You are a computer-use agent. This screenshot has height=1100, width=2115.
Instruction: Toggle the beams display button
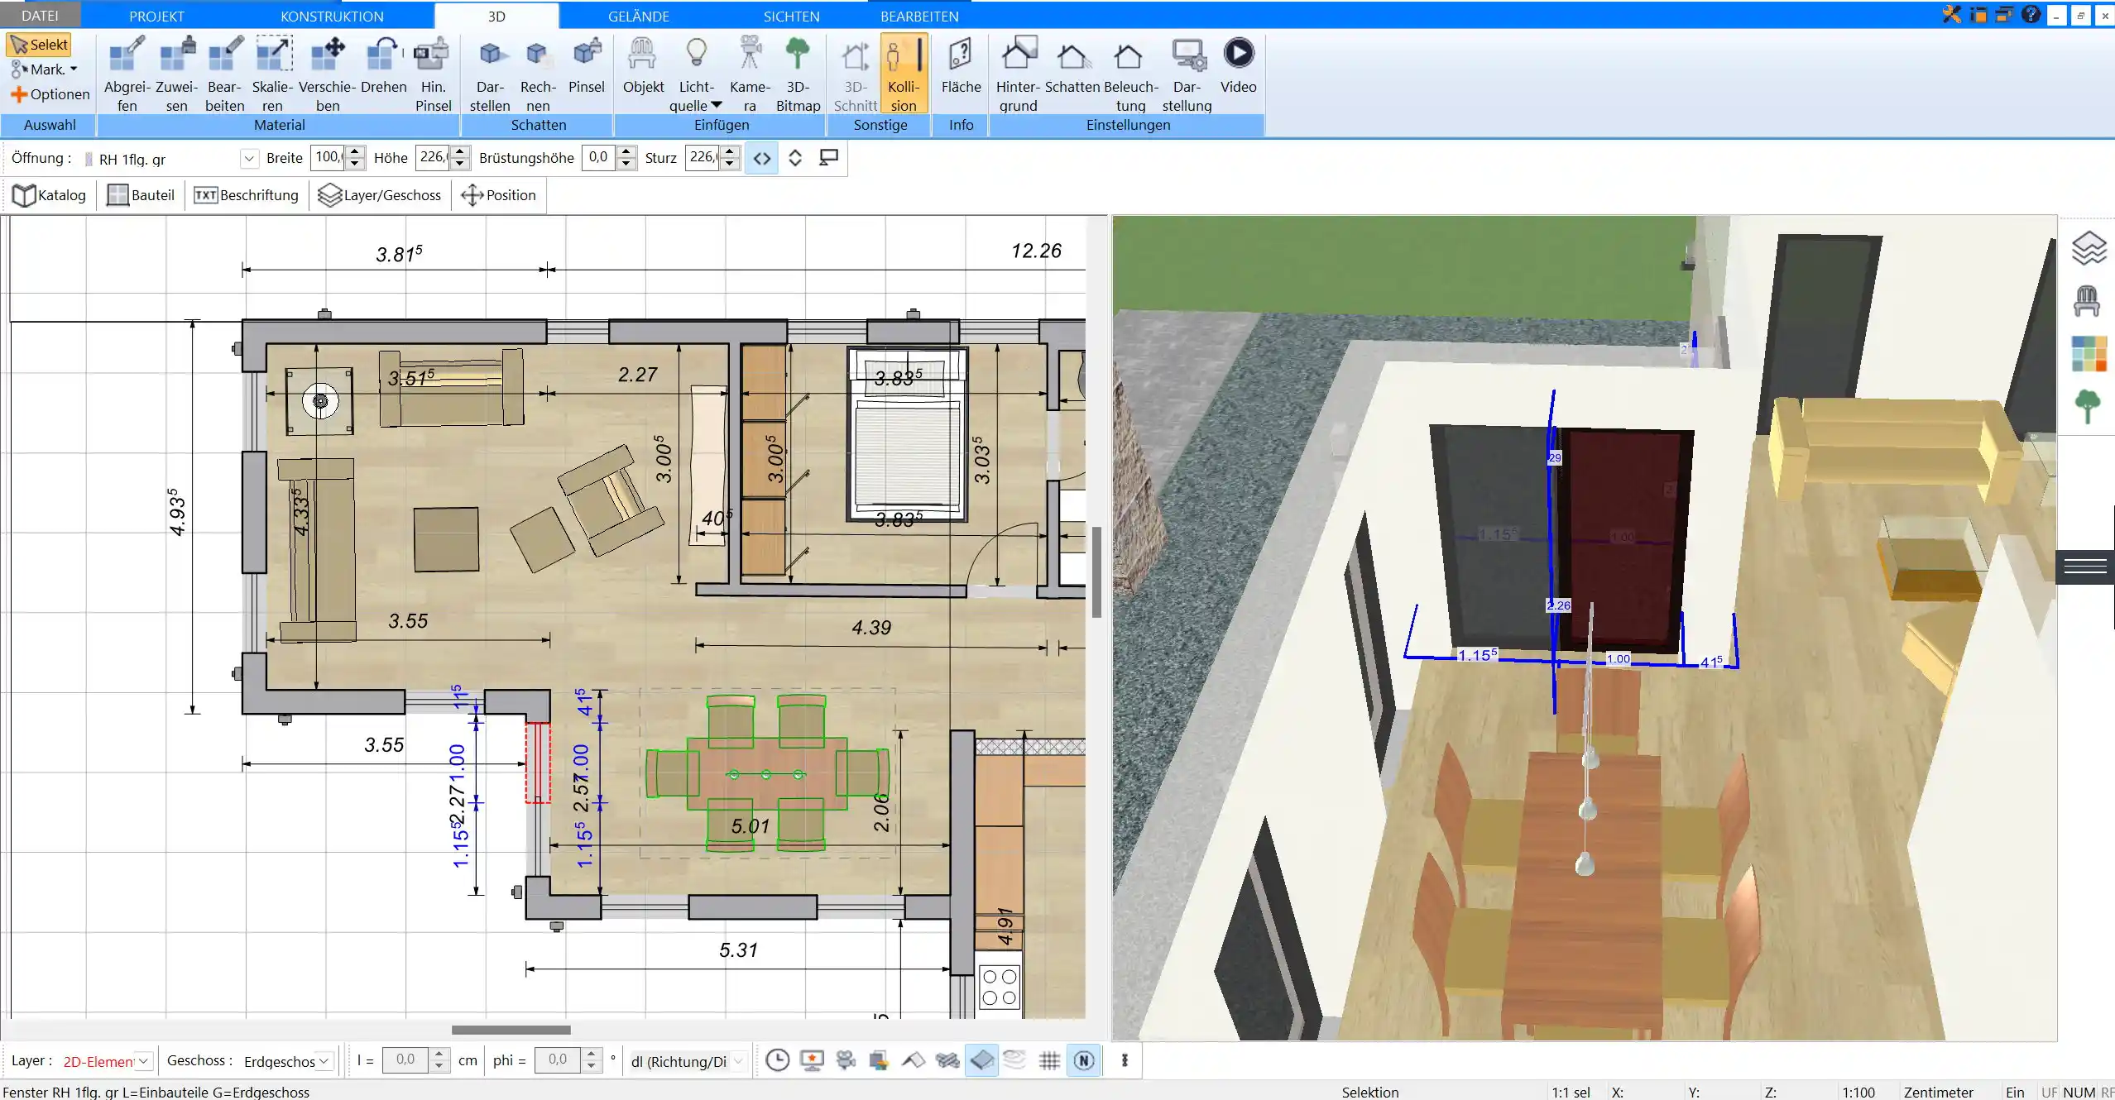pyautogui.click(x=947, y=1060)
